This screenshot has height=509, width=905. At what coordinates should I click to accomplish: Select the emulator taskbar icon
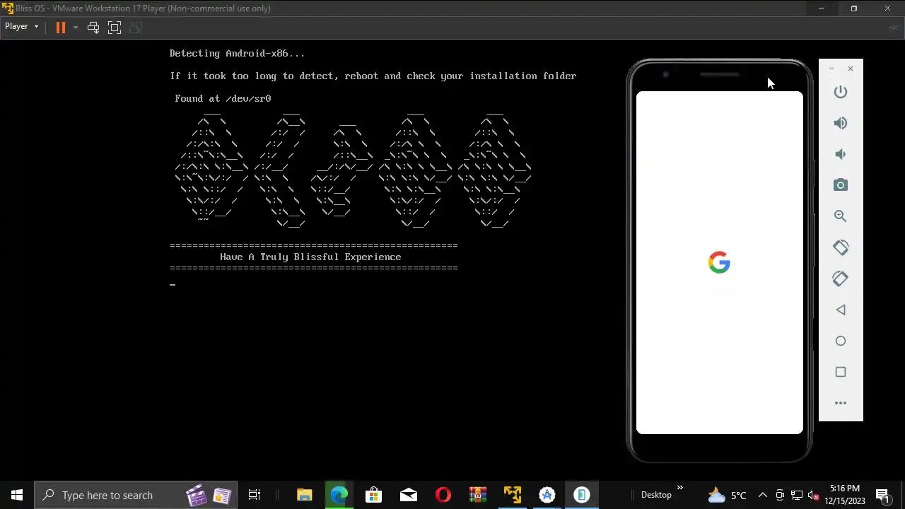point(582,495)
